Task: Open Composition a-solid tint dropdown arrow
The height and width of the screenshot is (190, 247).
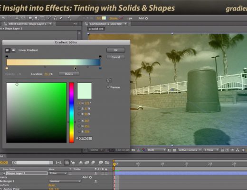Action: tap(125, 24)
